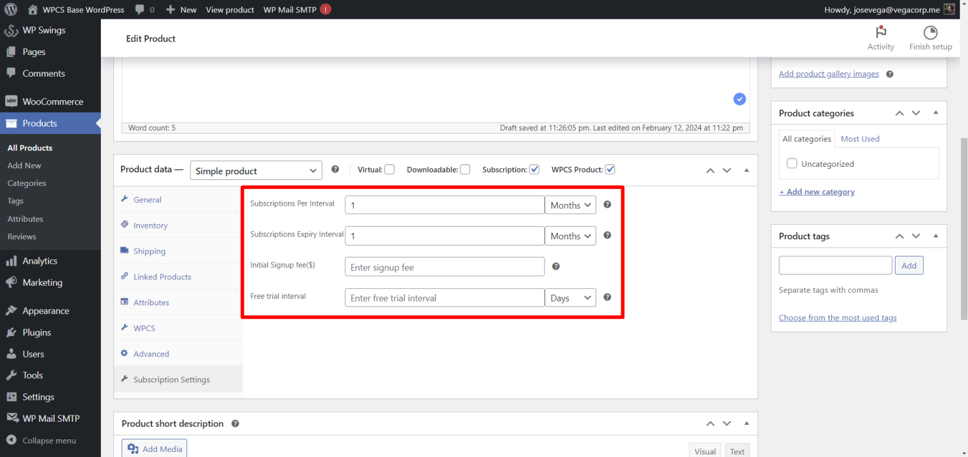Open the Simple product type dropdown
968x457 pixels.
(x=256, y=170)
